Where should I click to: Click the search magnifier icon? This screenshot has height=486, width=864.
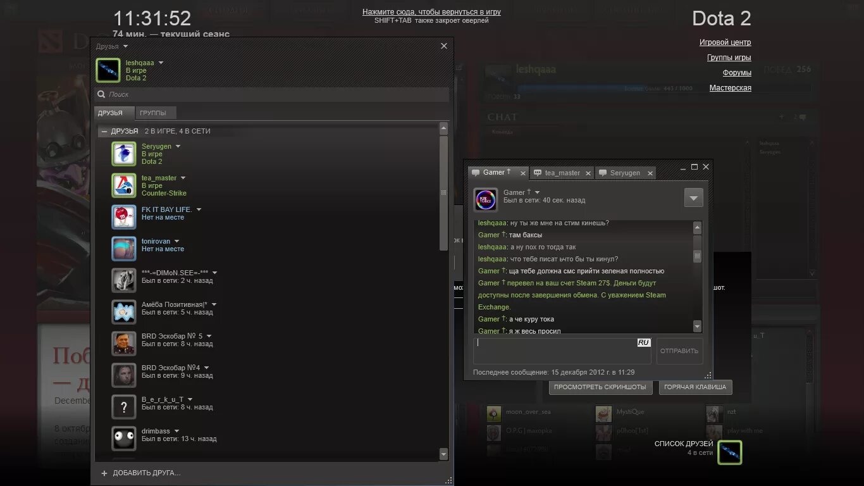101,94
